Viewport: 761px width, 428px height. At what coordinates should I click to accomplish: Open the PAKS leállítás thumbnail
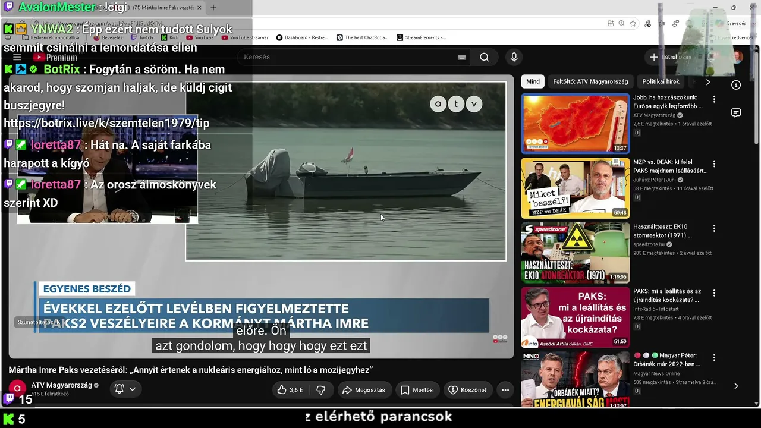click(575, 317)
